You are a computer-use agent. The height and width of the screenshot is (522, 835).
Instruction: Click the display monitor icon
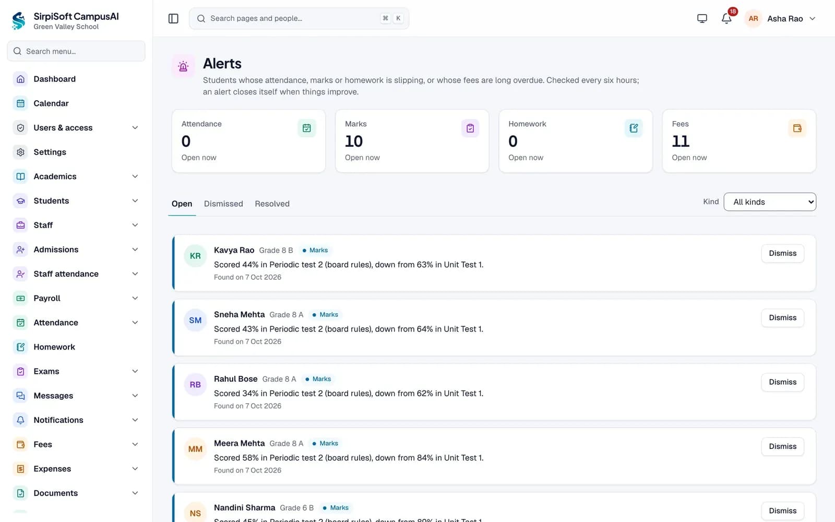tap(702, 19)
